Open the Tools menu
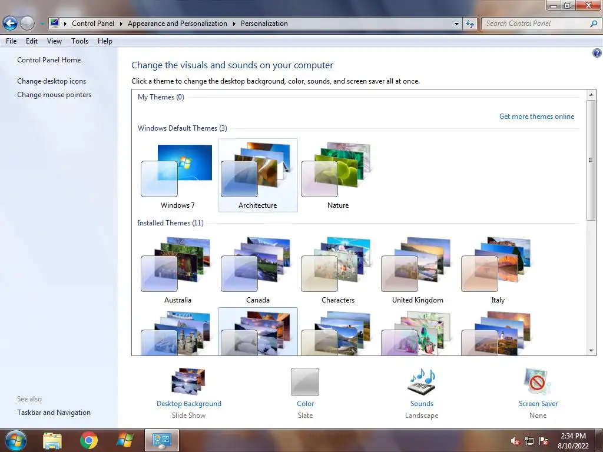Image resolution: width=603 pixels, height=452 pixels. pyautogui.click(x=79, y=41)
